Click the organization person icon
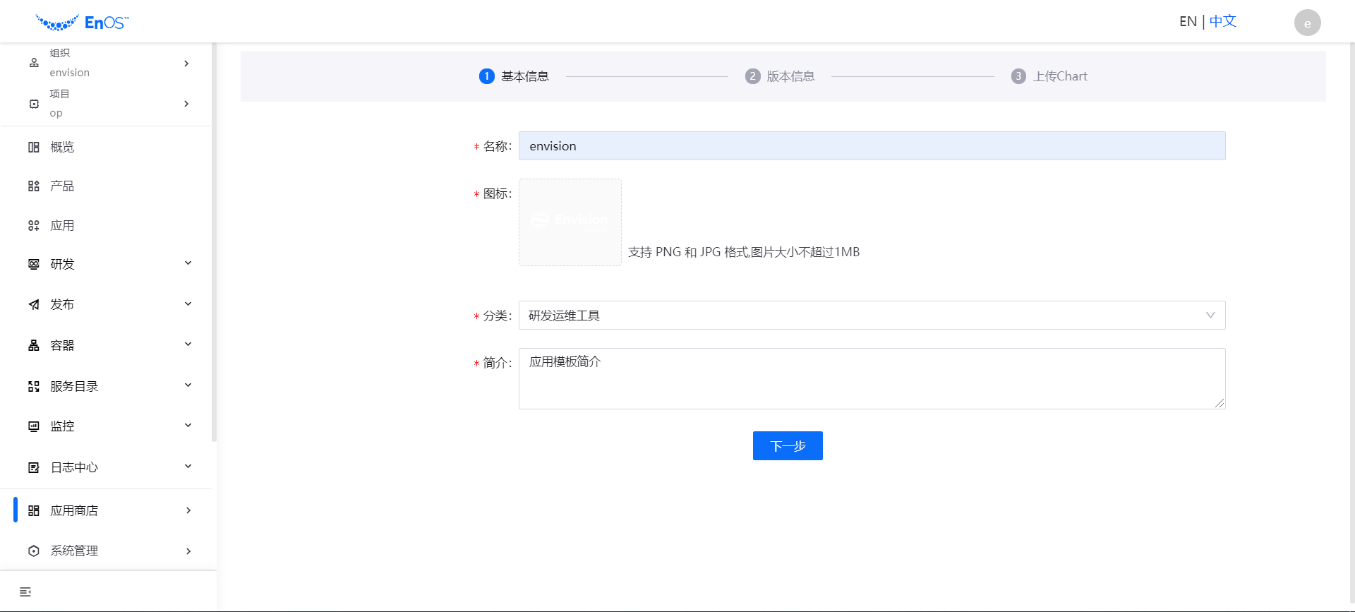This screenshot has height=612, width=1355. (x=34, y=63)
